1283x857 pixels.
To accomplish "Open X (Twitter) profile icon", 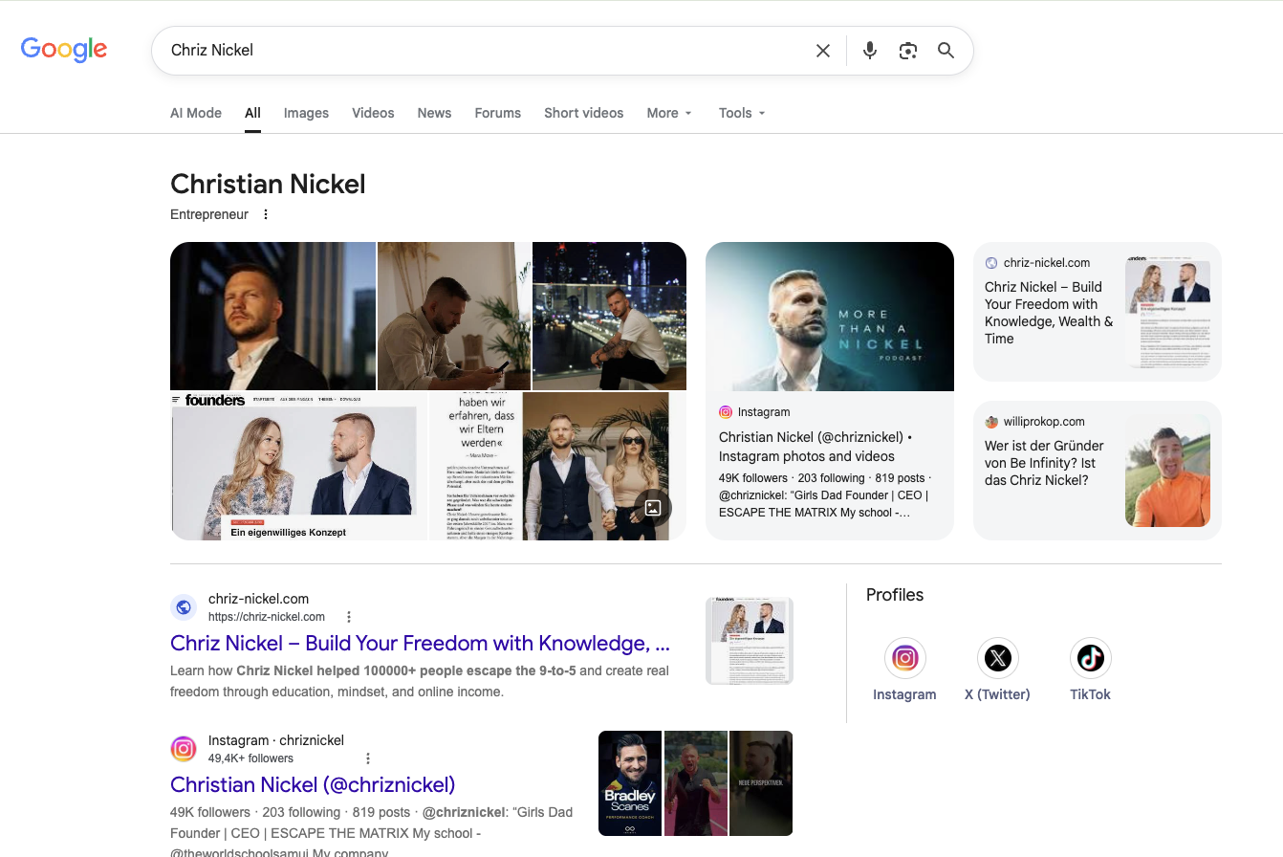I will pos(997,669).
